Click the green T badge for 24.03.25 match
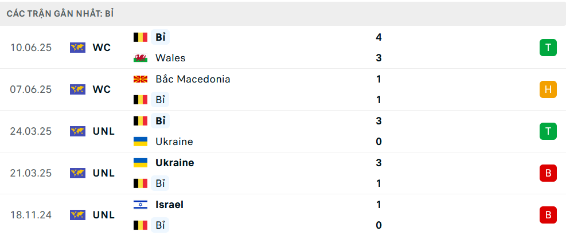This screenshot has width=566, height=235. [x=548, y=131]
